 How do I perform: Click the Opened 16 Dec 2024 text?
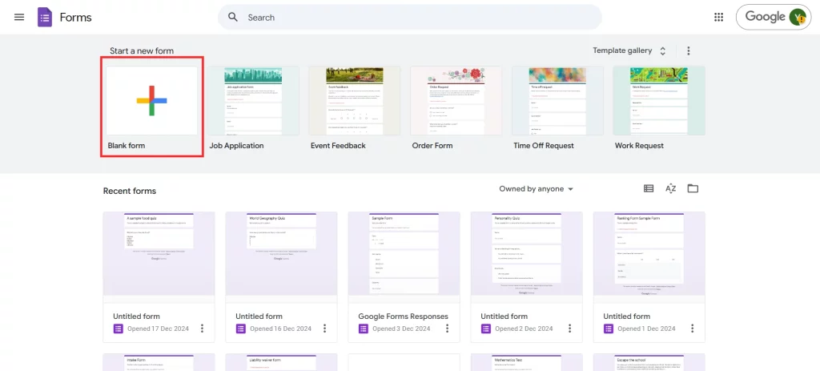pyautogui.click(x=280, y=329)
